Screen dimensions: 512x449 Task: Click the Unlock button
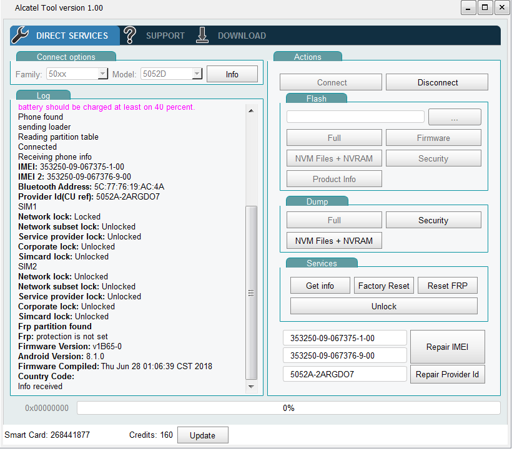click(x=383, y=306)
